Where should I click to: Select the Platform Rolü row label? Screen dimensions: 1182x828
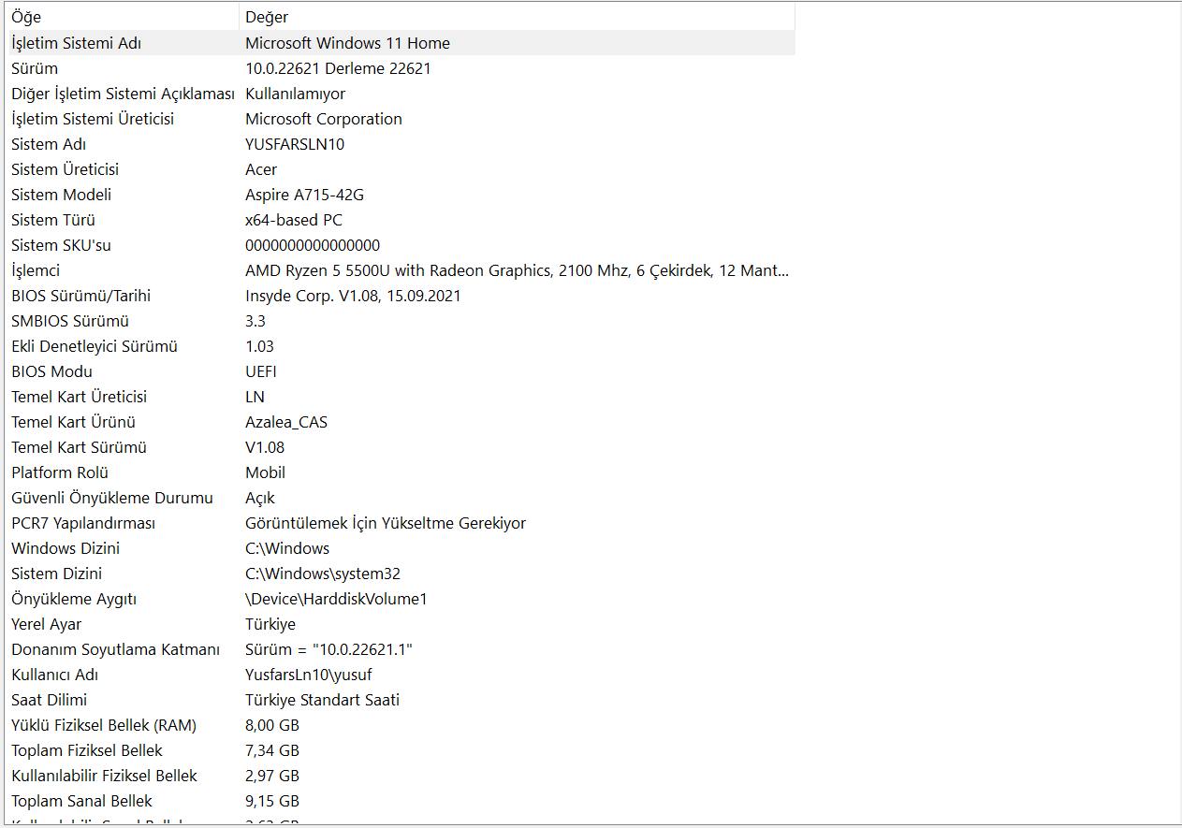60,472
